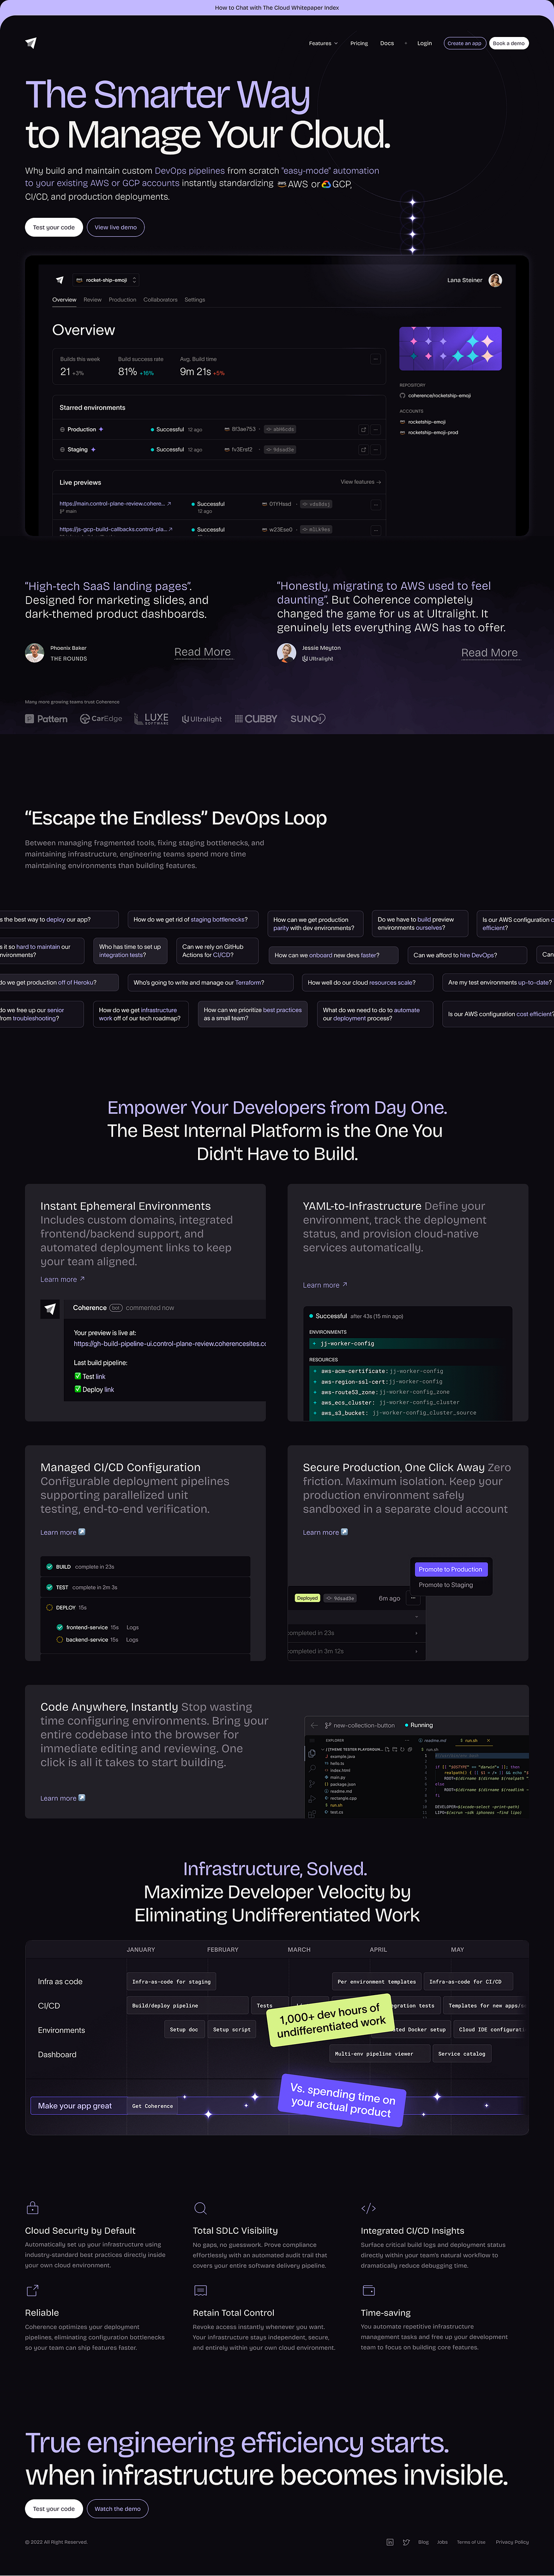
Task: Choose Promote to Staging
Action: click(446, 1585)
